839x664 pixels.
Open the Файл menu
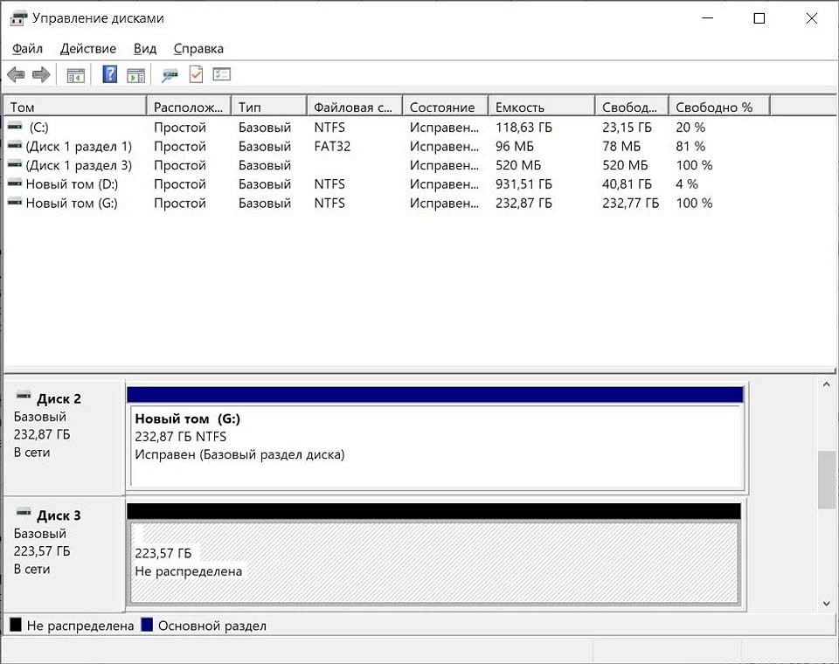coord(27,49)
